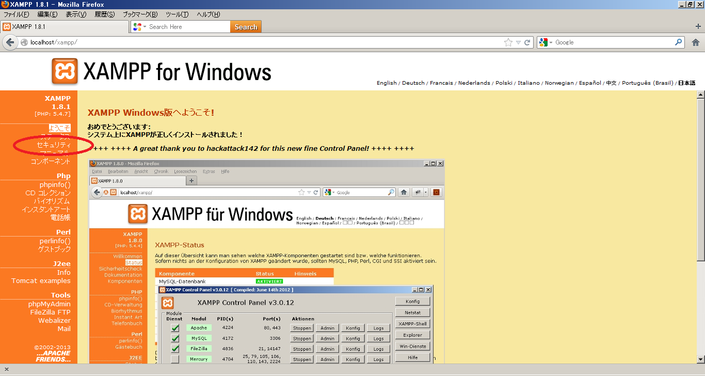Click the XAMPP control panel screenshot image
Screen dimensions: 705x376
[266, 261]
